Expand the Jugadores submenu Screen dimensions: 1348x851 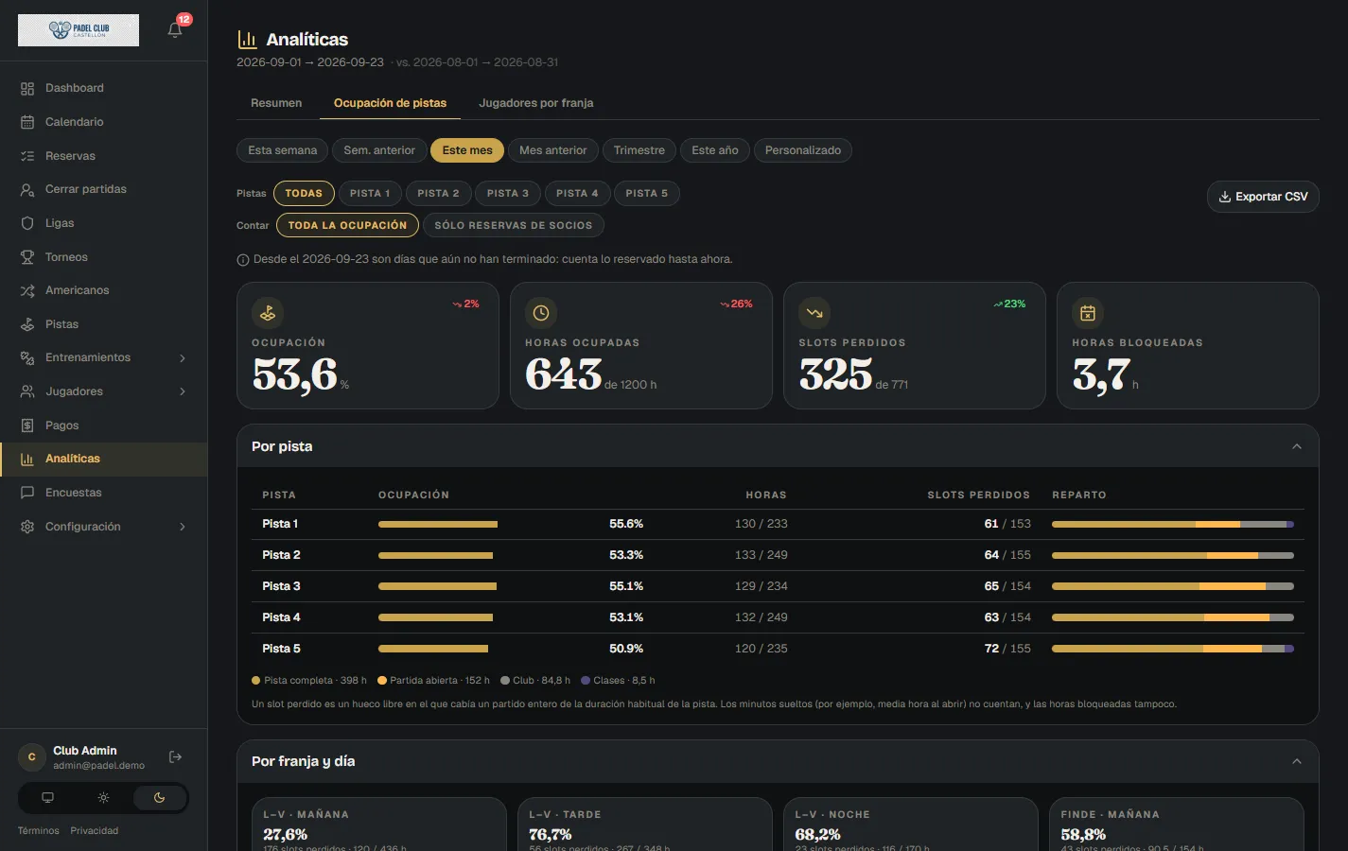tap(183, 391)
